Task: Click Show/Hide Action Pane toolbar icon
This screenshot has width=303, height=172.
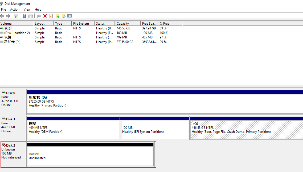Action: pyautogui.click(x=31, y=16)
